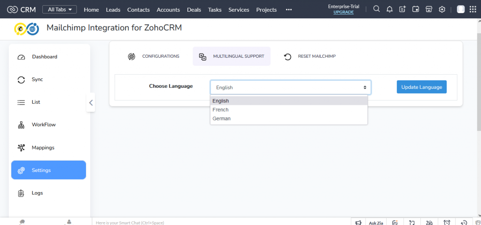Click the user profile avatar

tap(461, 9)
